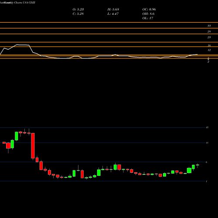The height and width of the screenshot is (218, 218).
Task: Click the "Charts USA CDZI" chart title
Action: 25,3
